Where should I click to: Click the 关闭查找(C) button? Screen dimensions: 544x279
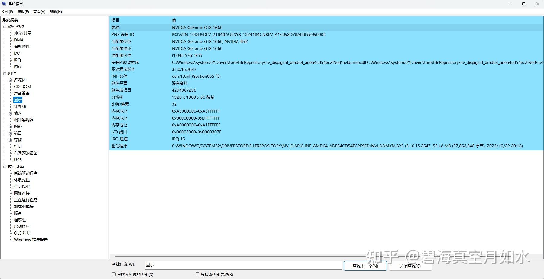(x=410, y=266)
